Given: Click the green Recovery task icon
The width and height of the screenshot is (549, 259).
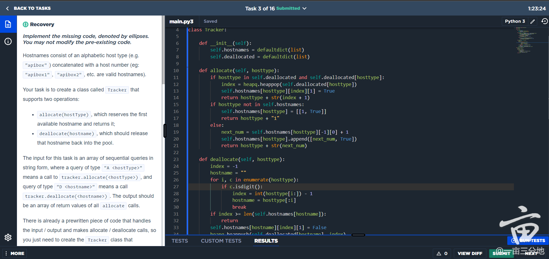Looking at the screenshot, I should pos(26,24).
